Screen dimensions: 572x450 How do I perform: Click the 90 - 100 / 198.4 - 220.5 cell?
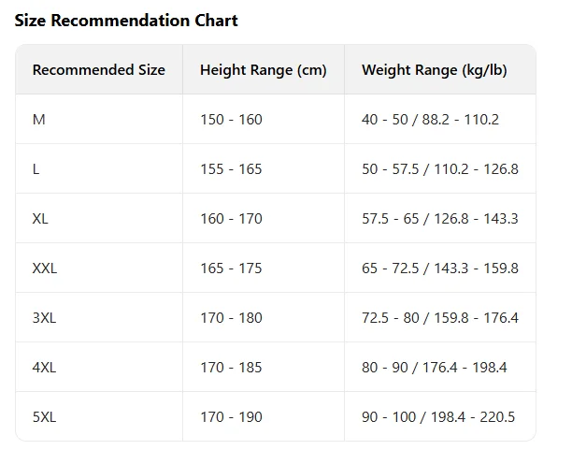pos(437,417)
